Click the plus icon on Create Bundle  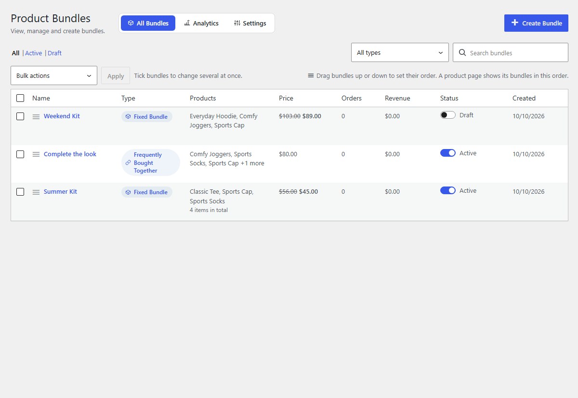click(515, 23)
